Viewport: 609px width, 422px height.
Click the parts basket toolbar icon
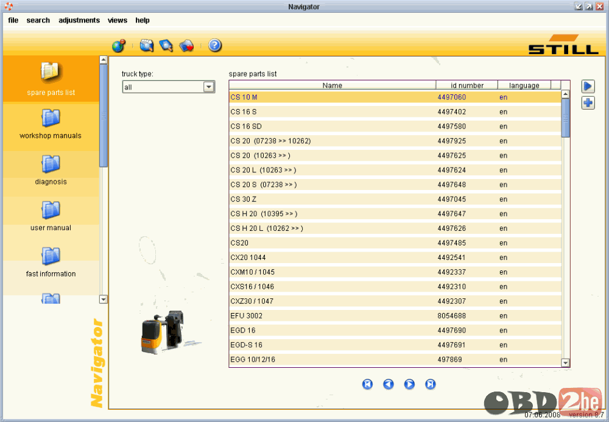tap(186, 46)
